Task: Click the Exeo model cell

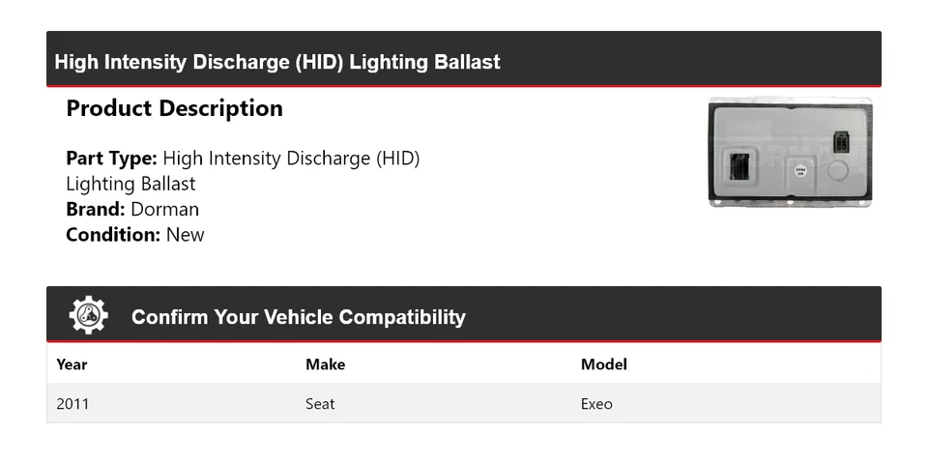Action: [596, 404]
